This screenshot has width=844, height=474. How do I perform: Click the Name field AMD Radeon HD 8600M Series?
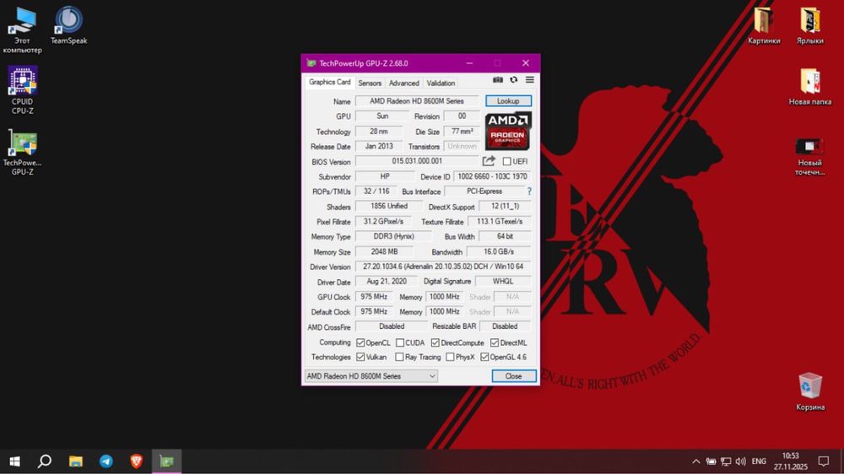click(x=417, y=101)
